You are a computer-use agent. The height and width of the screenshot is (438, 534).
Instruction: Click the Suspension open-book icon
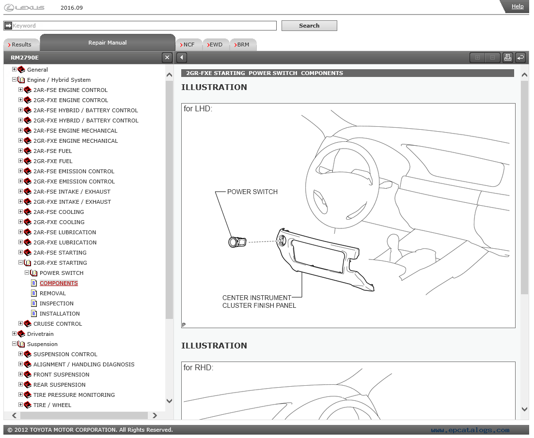[x=21, y=344]
